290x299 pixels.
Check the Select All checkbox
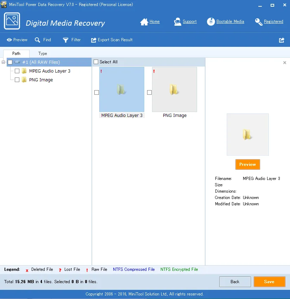click(x=96, y=62)
